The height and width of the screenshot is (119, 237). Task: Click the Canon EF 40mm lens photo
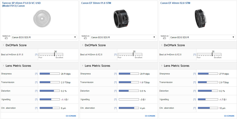(x=201, y=19)
